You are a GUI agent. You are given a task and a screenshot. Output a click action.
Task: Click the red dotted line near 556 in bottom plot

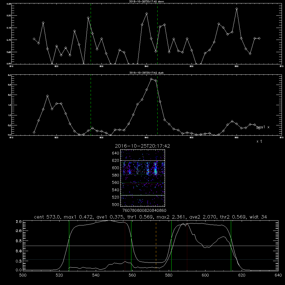[x=125, y=246]
